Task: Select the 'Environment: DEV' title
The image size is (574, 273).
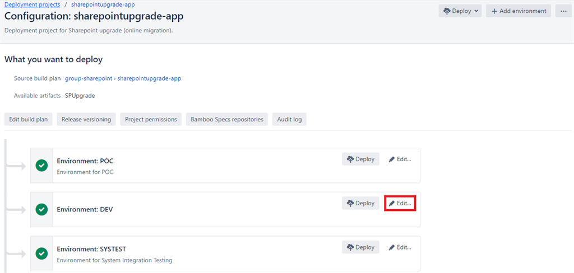Action: [x=85, y=210]
